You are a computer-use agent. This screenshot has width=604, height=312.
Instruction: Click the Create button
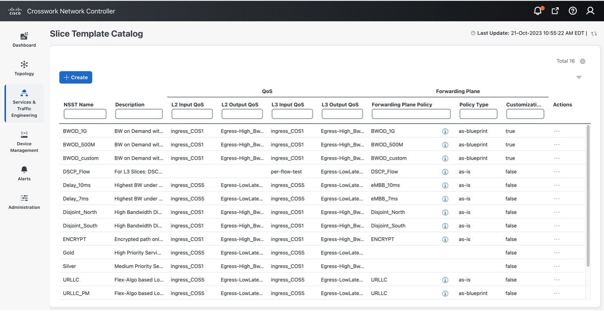pyautogui.click(x=76, y=77)
